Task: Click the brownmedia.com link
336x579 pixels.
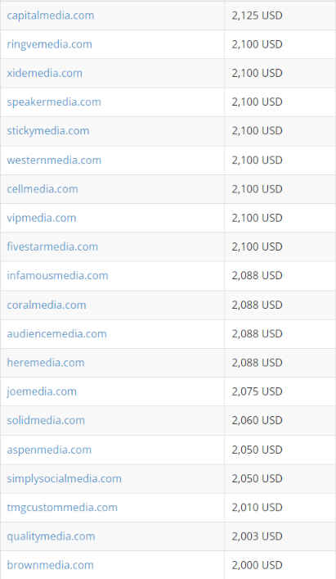Action: (50, 565)
